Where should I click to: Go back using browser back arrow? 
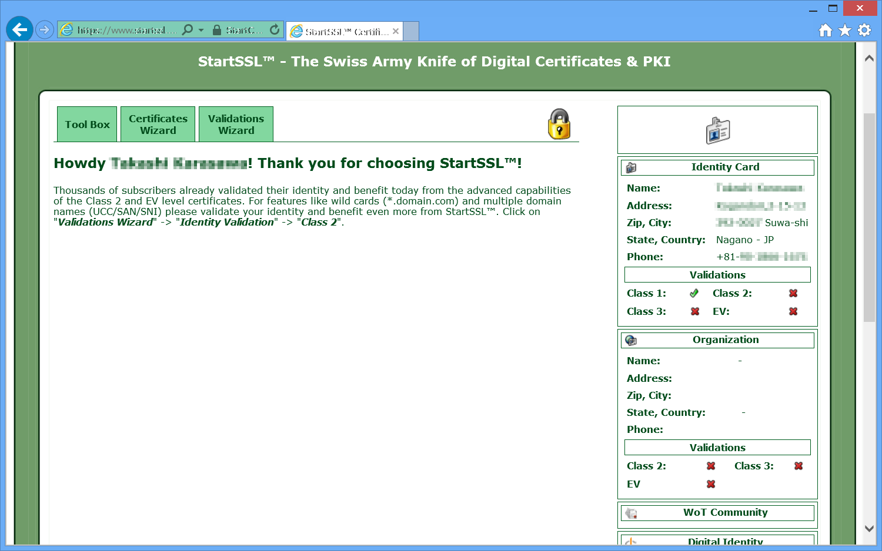pos(19,29)
